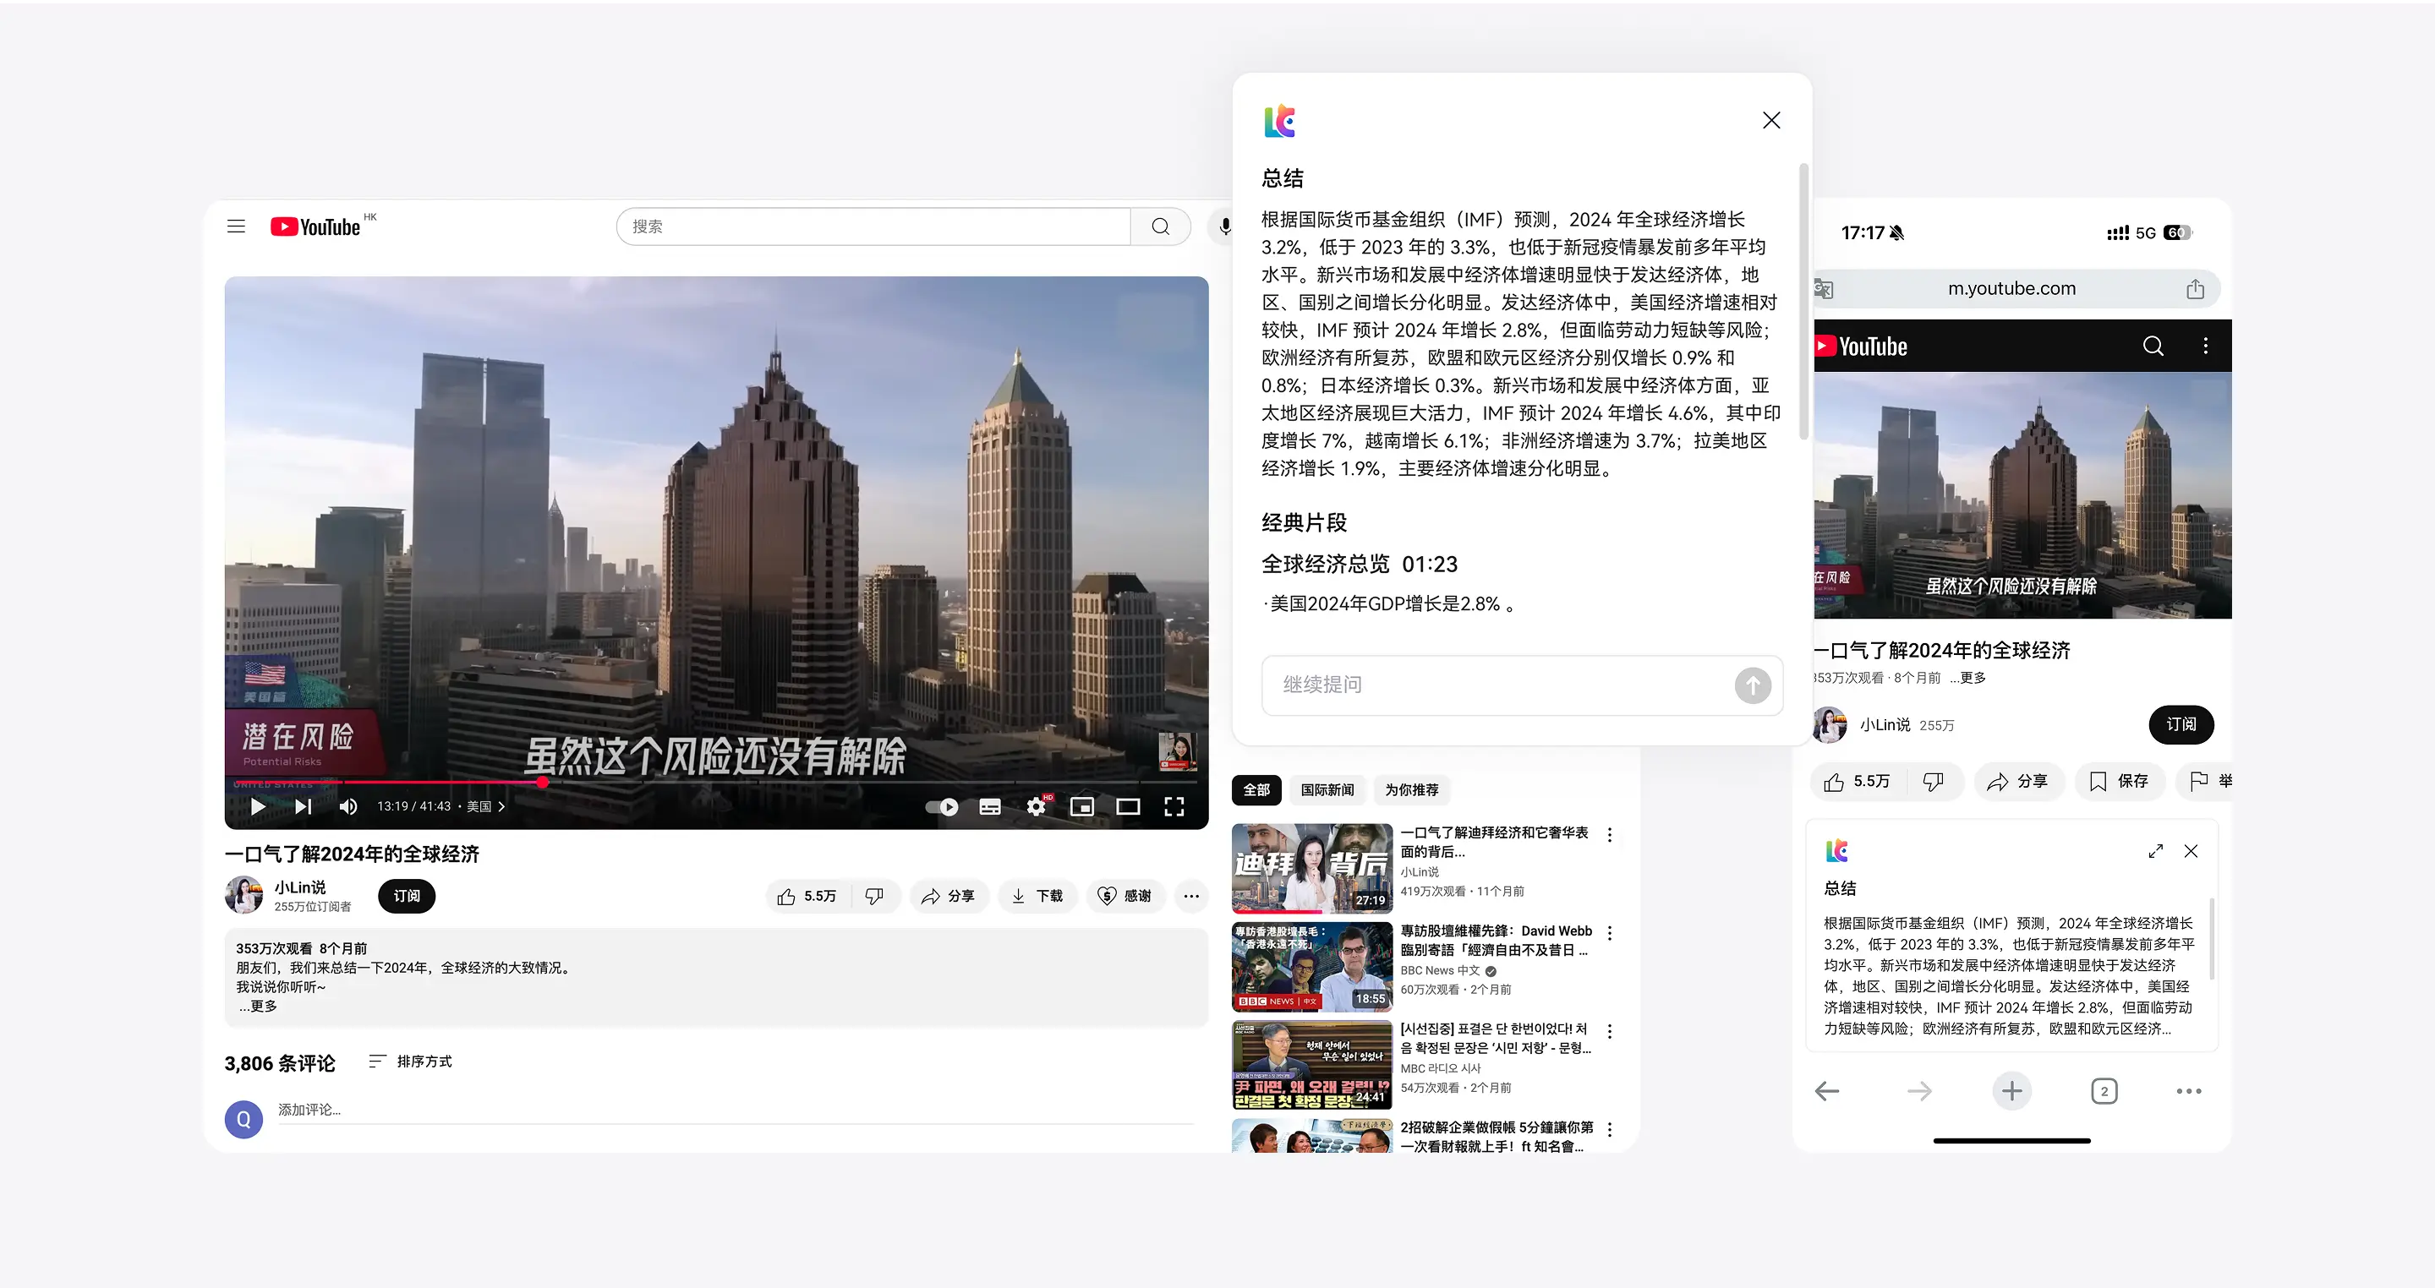Viewport: 2435px width, 1288px height.
Task: Play the video in desktop player
Action: (257, 806)
